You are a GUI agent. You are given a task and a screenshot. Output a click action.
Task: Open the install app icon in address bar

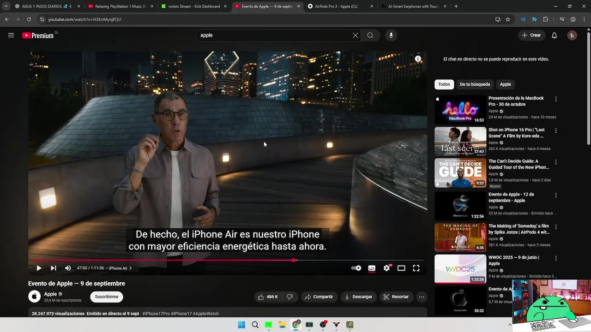[x=498, y=19]
